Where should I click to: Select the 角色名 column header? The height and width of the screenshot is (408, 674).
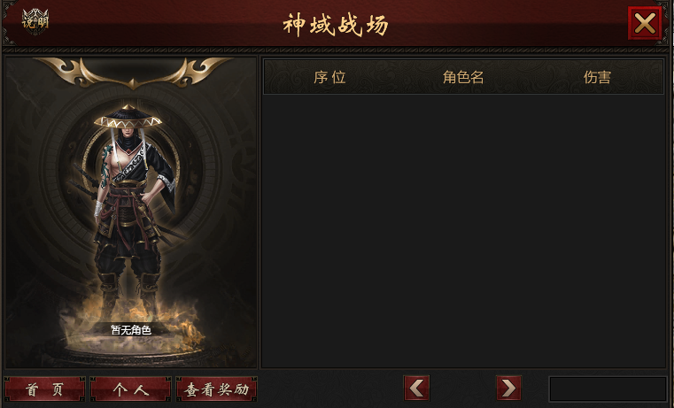coord(463,77)
